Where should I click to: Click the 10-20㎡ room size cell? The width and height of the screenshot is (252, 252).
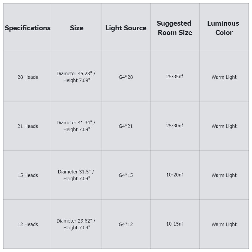click(x=175, y=175)
